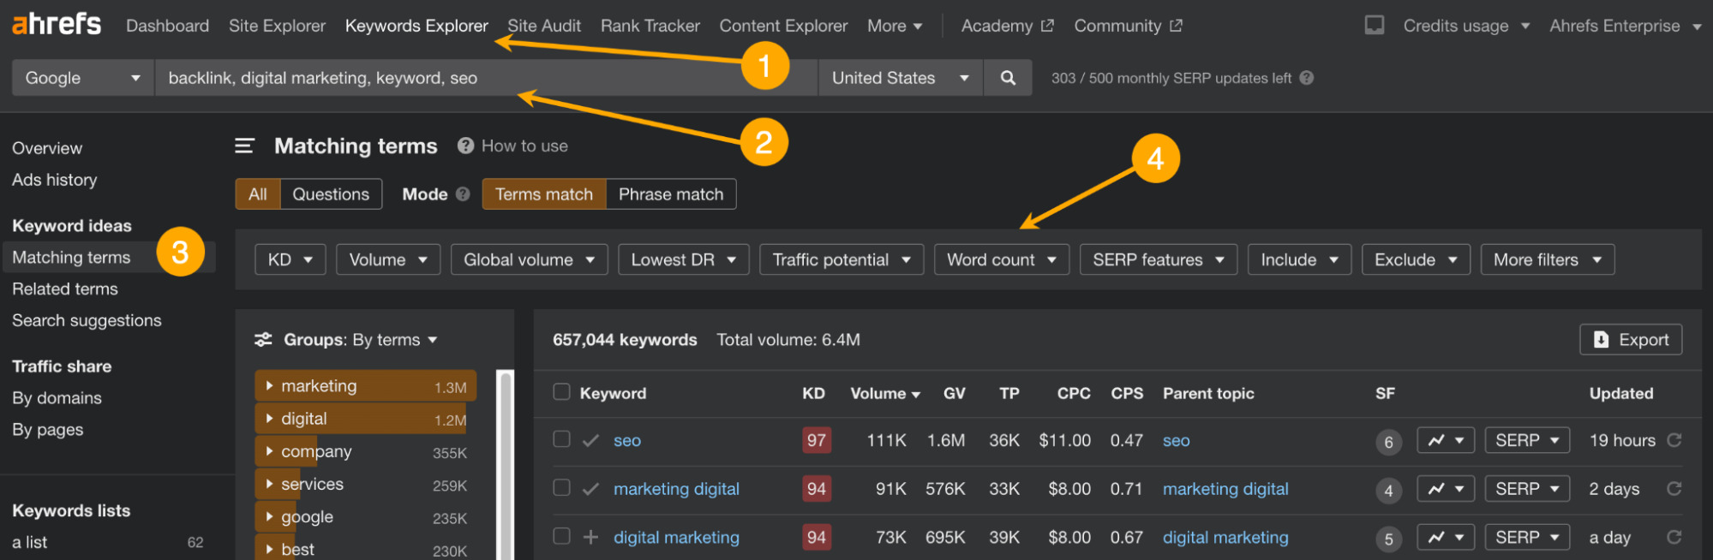Open the Exclude filter dropdown

pos(1417,259)
